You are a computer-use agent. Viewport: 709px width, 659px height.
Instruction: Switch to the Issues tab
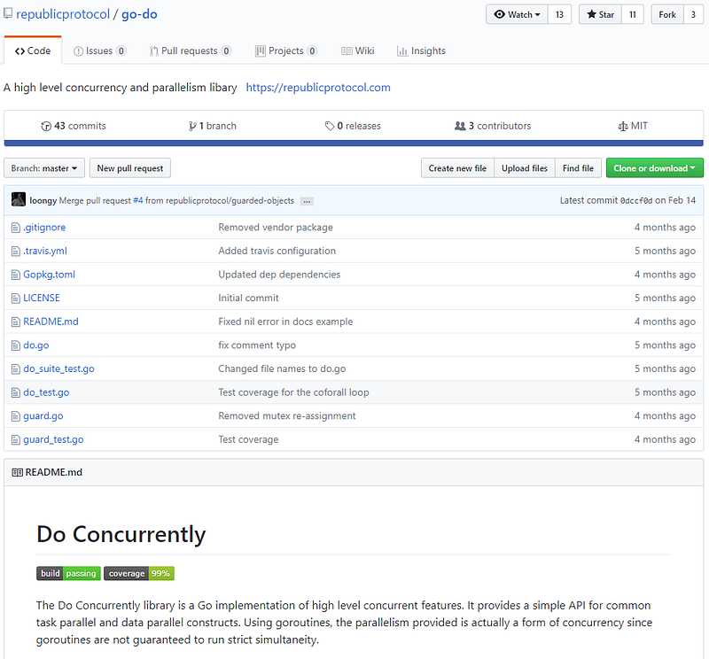click(x=99, y=50)
